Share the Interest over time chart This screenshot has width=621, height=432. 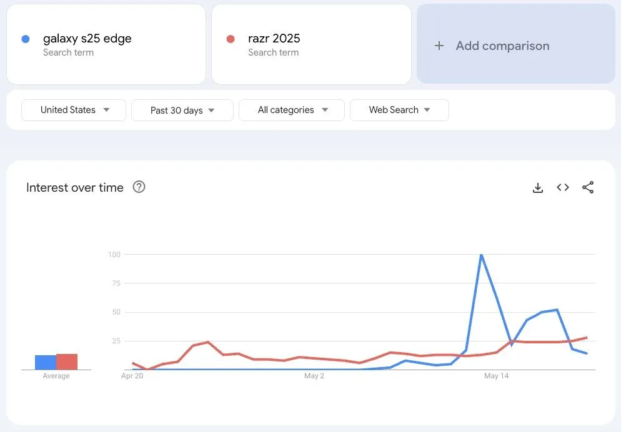(588, 187)
